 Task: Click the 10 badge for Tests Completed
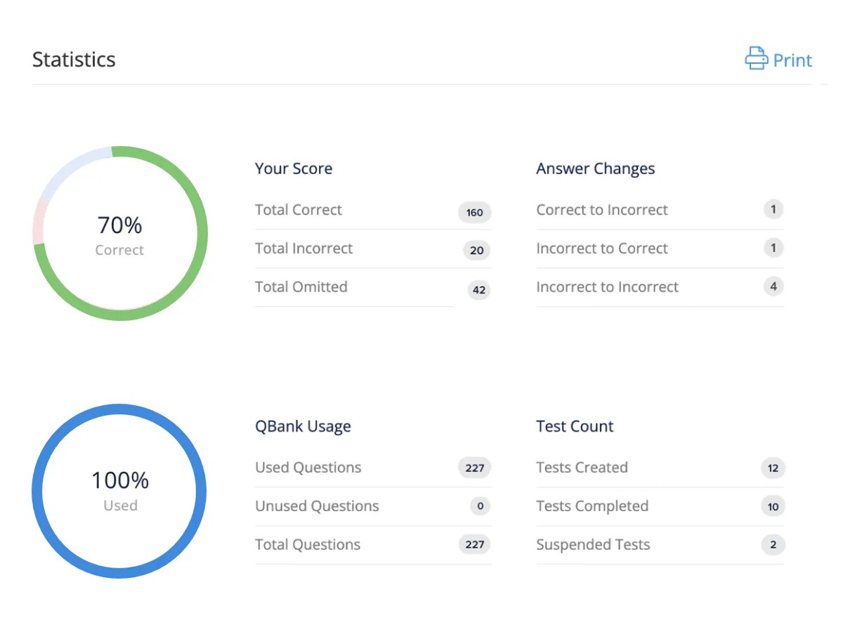click(x=773, y=507)
